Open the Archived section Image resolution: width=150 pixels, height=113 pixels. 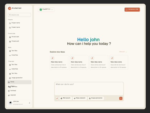12,91
